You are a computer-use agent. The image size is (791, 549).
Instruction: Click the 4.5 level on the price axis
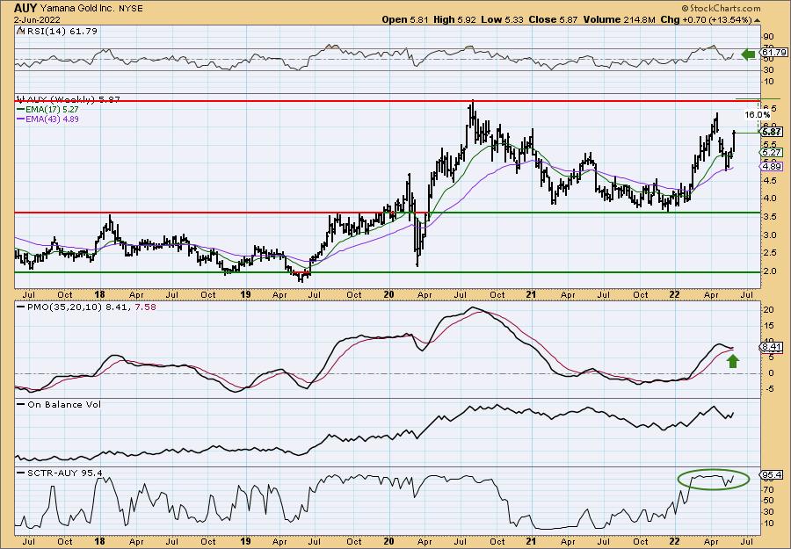(x=770, y=180)
